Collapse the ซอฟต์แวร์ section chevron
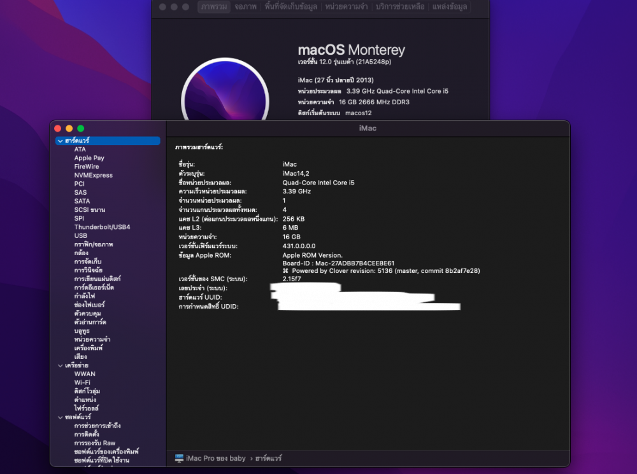Screen dimensions: 637x474 (x=60, y=417)
